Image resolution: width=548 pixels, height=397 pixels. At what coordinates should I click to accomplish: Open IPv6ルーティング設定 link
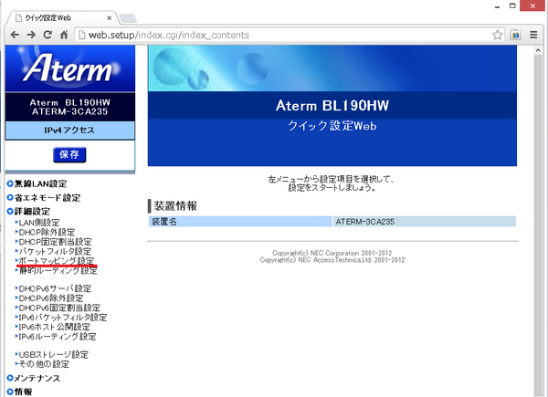pos(57,337)
